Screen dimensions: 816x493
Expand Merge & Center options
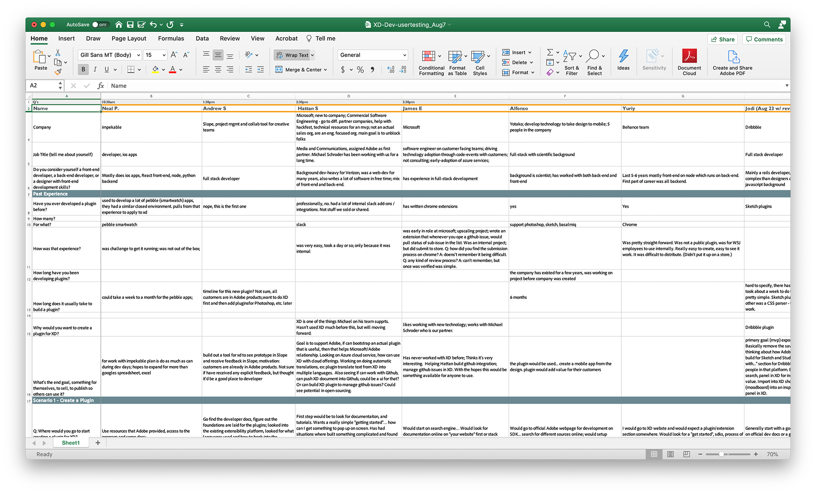point(326,70)
